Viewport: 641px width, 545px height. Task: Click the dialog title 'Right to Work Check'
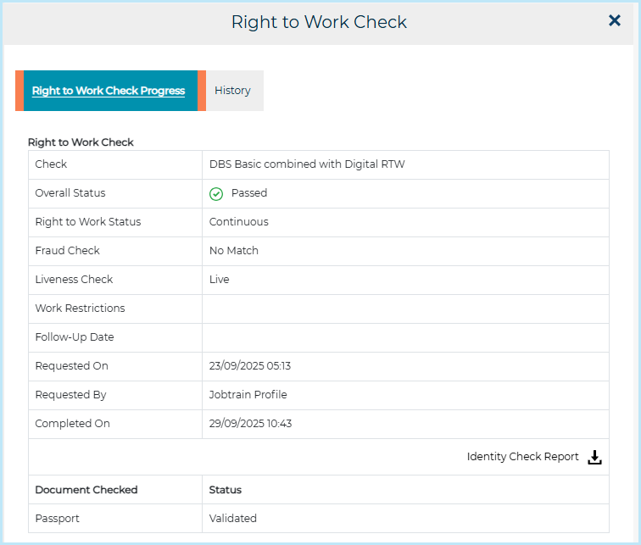coord(319,22)
